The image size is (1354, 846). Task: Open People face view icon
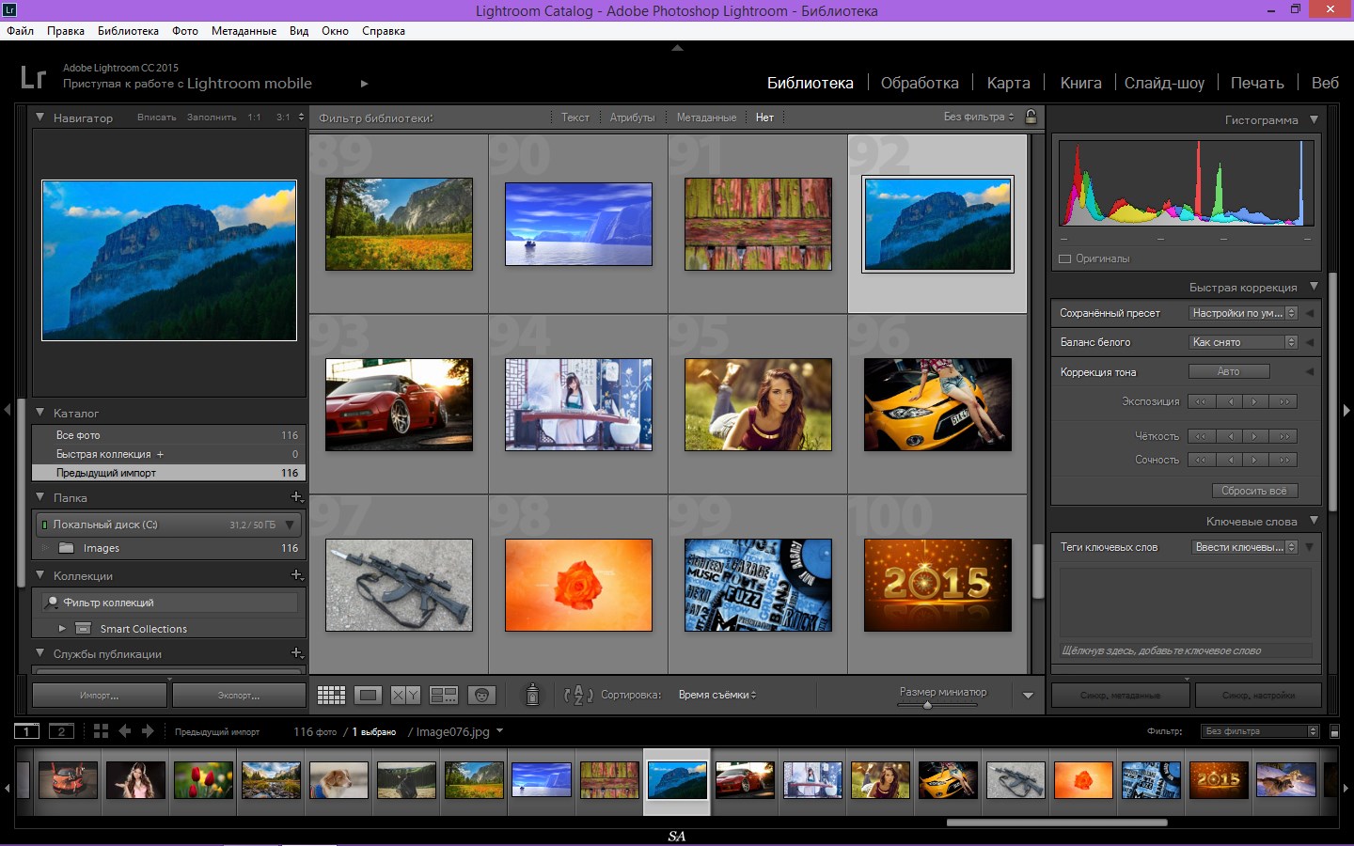[x=481, y=695]
